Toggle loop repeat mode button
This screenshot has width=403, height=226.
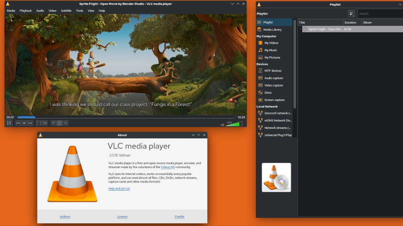tap(59, 123)
